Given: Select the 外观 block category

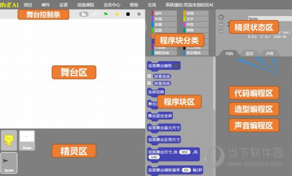Looking at the screenshot, I should tap(164, 19).
